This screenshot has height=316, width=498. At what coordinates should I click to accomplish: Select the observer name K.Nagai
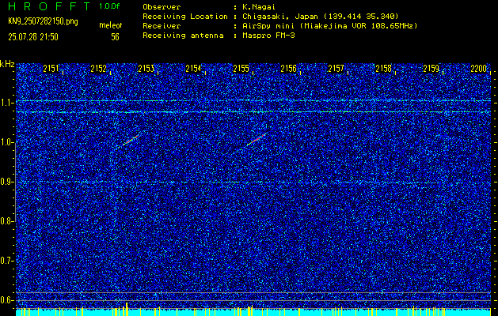(257, 7)
